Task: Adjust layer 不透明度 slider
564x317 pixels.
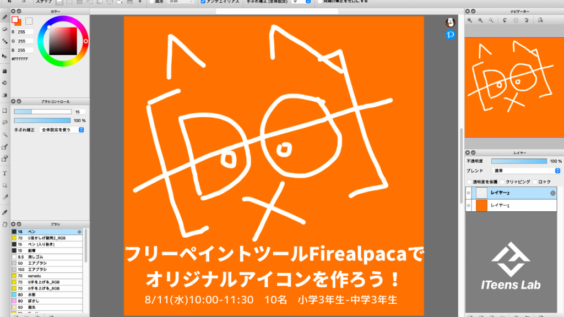Action: pos(519,161)
